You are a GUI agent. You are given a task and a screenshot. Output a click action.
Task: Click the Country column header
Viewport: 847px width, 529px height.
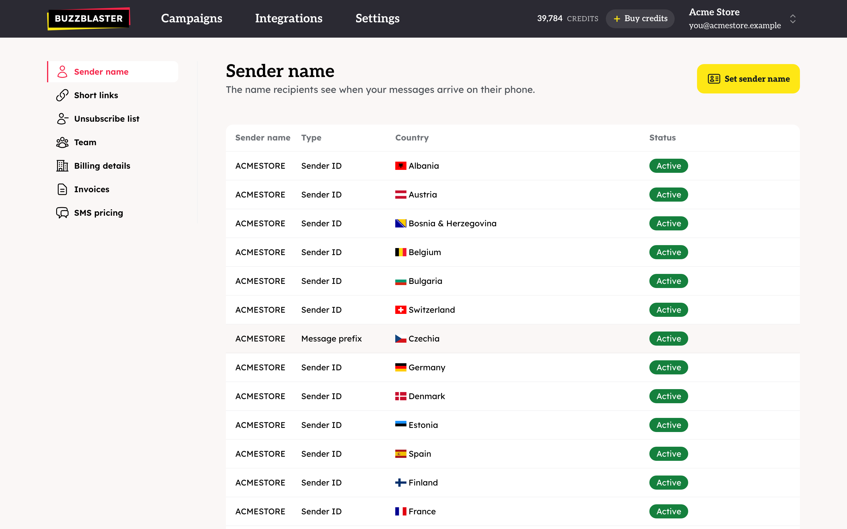pyautogui.click(x=412, y=138)
